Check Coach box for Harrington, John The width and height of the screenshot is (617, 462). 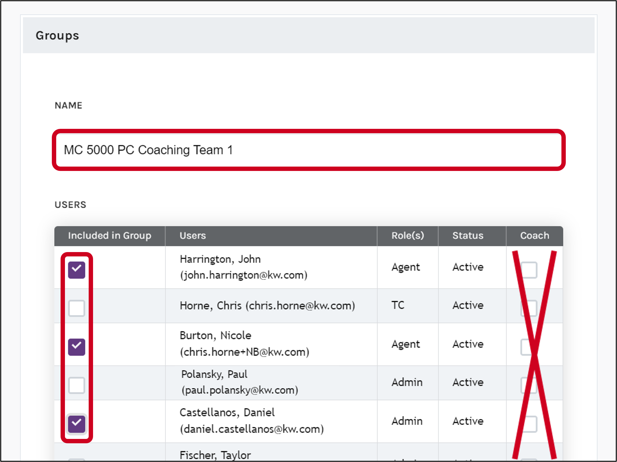529,270
